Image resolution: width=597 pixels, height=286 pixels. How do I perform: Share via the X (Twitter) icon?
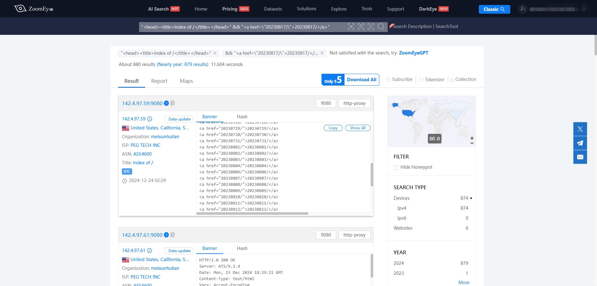point(580,129)
